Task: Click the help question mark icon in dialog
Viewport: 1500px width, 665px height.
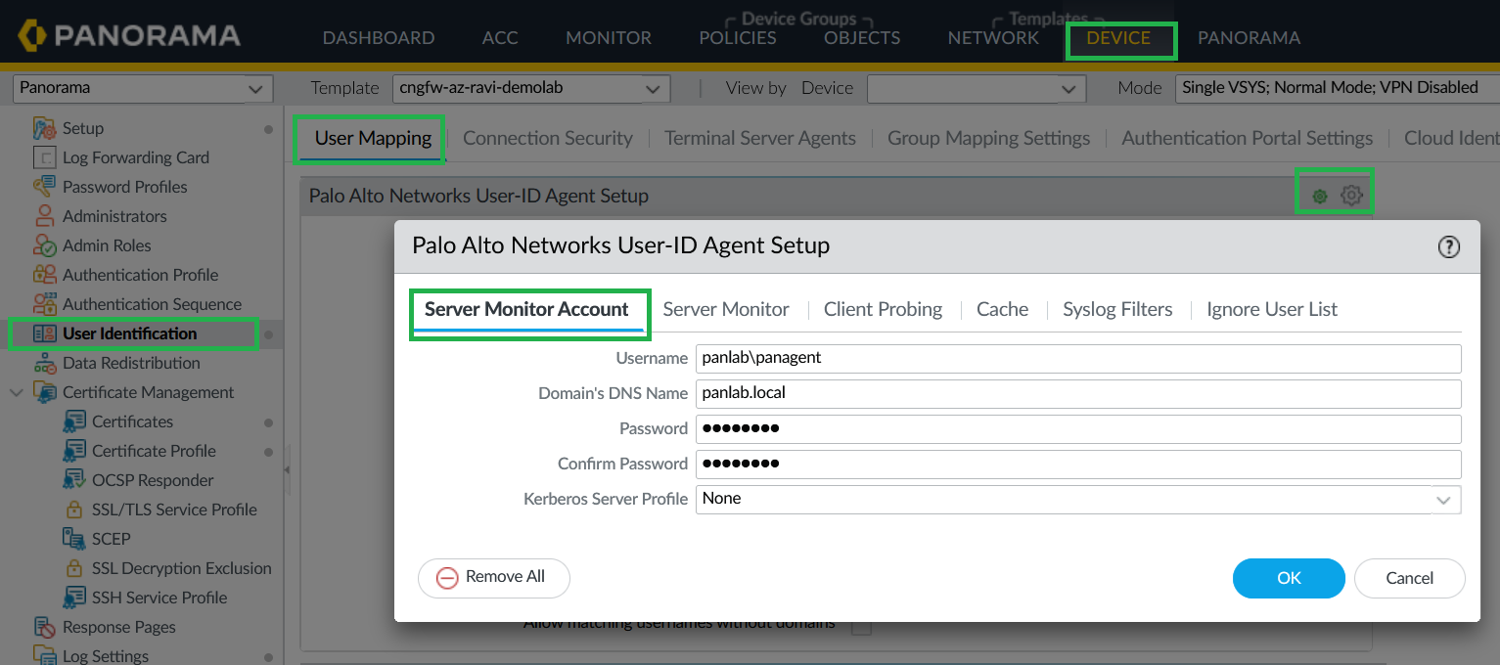Action: [x=1448, y=247]
